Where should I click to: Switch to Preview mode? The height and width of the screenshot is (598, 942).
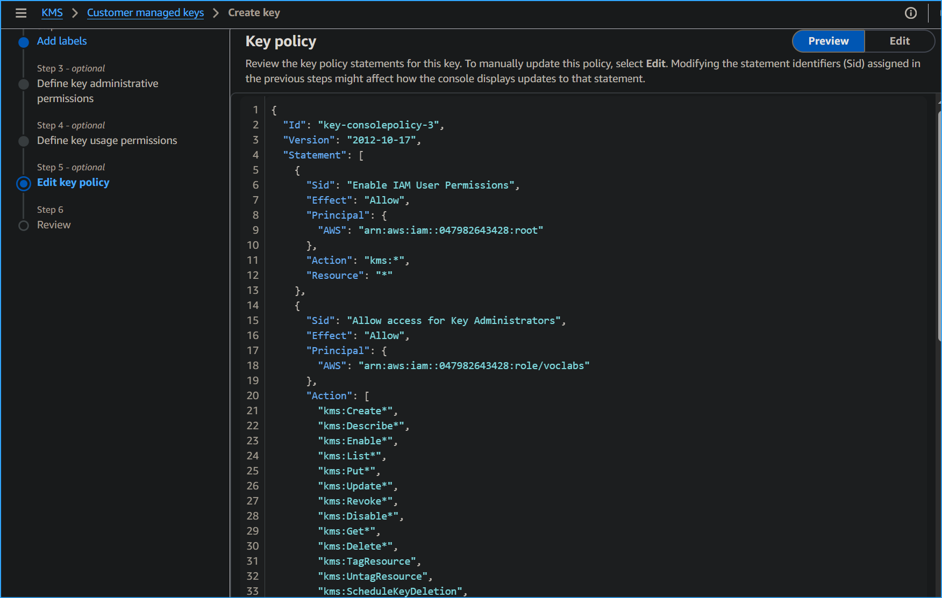coord(828,41)
